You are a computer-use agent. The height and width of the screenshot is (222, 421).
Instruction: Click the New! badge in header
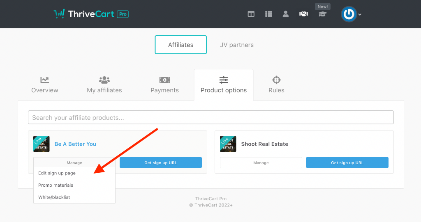tap(323, 7)
